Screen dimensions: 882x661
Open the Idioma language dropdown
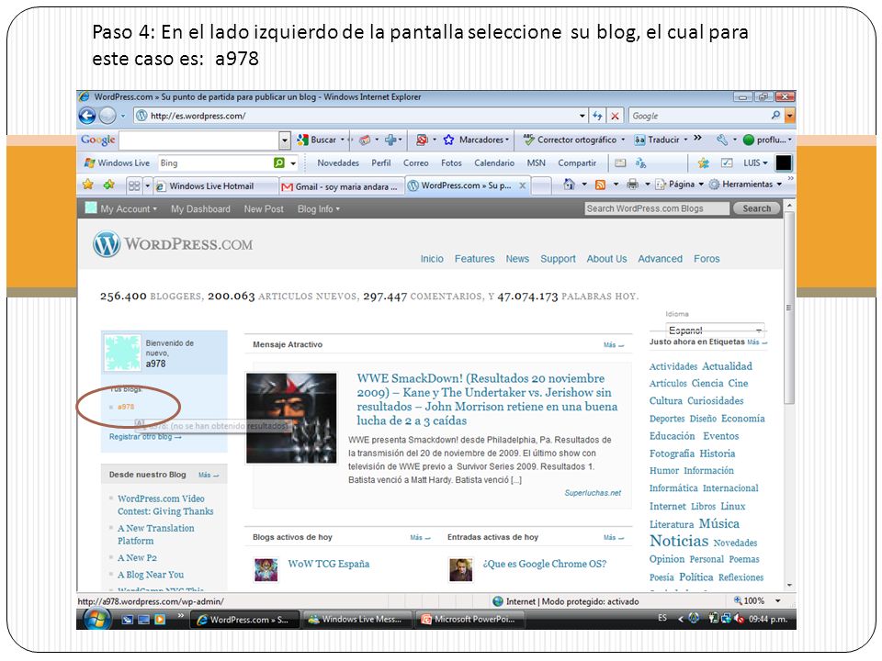coord(715,330)
